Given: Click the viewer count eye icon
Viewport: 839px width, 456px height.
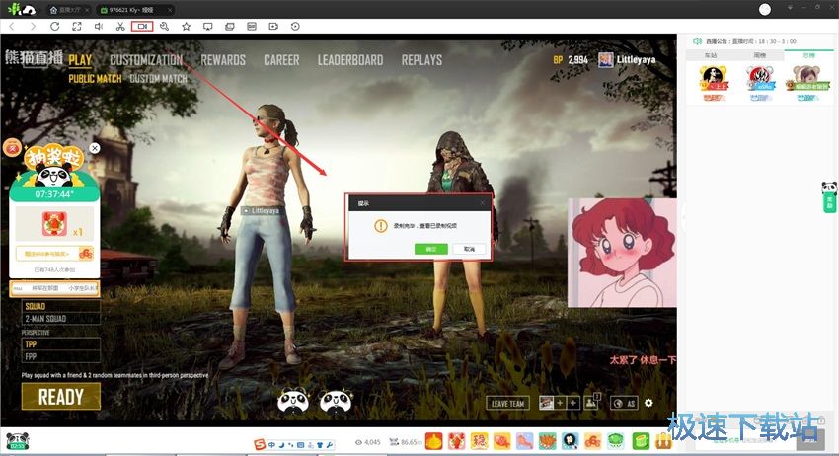Looking at the screenshot, I should click(358, 442).
